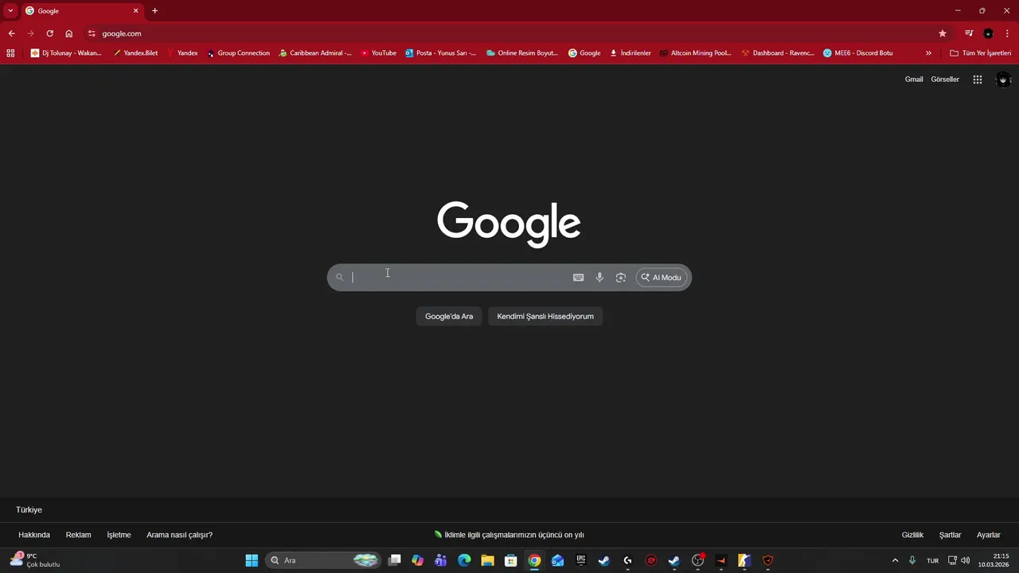
Task: Click the weather widget showing 9°C
Action: point(36,560)
